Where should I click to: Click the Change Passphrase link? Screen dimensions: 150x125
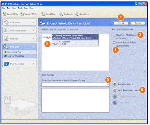point(128,97)
